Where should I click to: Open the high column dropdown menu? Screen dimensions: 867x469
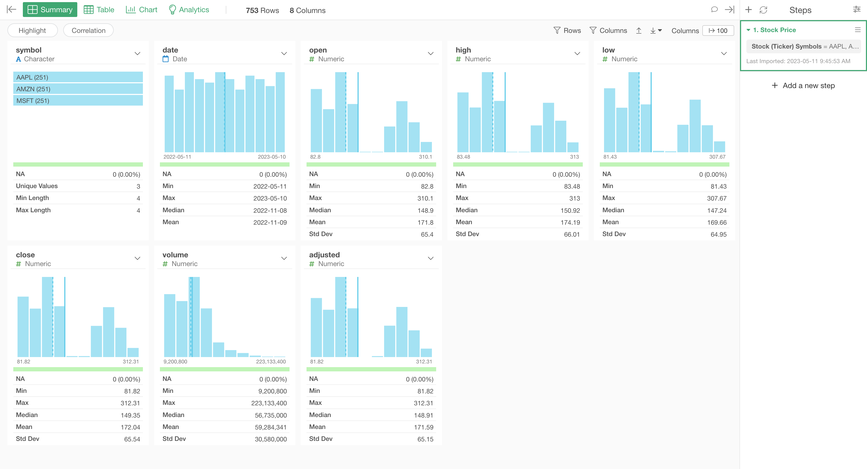577,54
